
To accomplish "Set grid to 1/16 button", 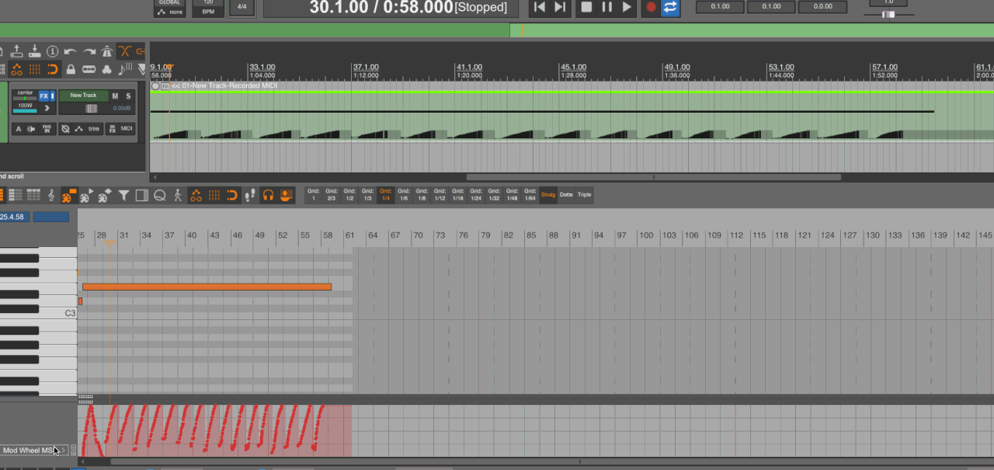I will 457,195.
